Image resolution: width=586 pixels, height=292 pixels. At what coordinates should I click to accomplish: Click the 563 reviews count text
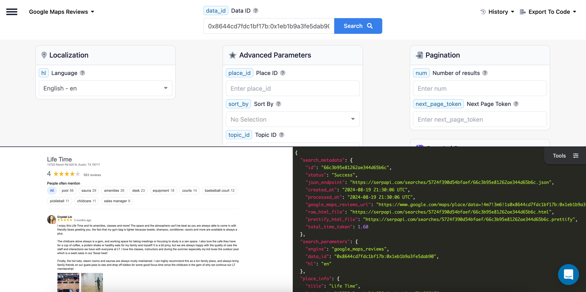(x=92, y=175)
